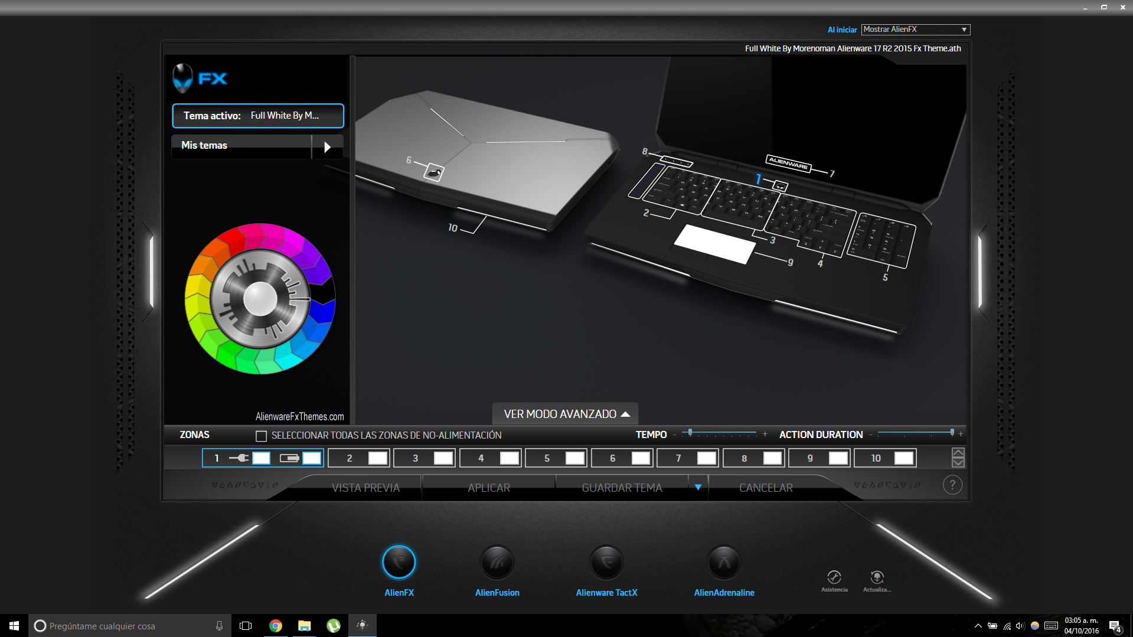
Task: Select the alien head zone 6 on laptop lid
Action: pyautogui.click(x=434, y=172)
